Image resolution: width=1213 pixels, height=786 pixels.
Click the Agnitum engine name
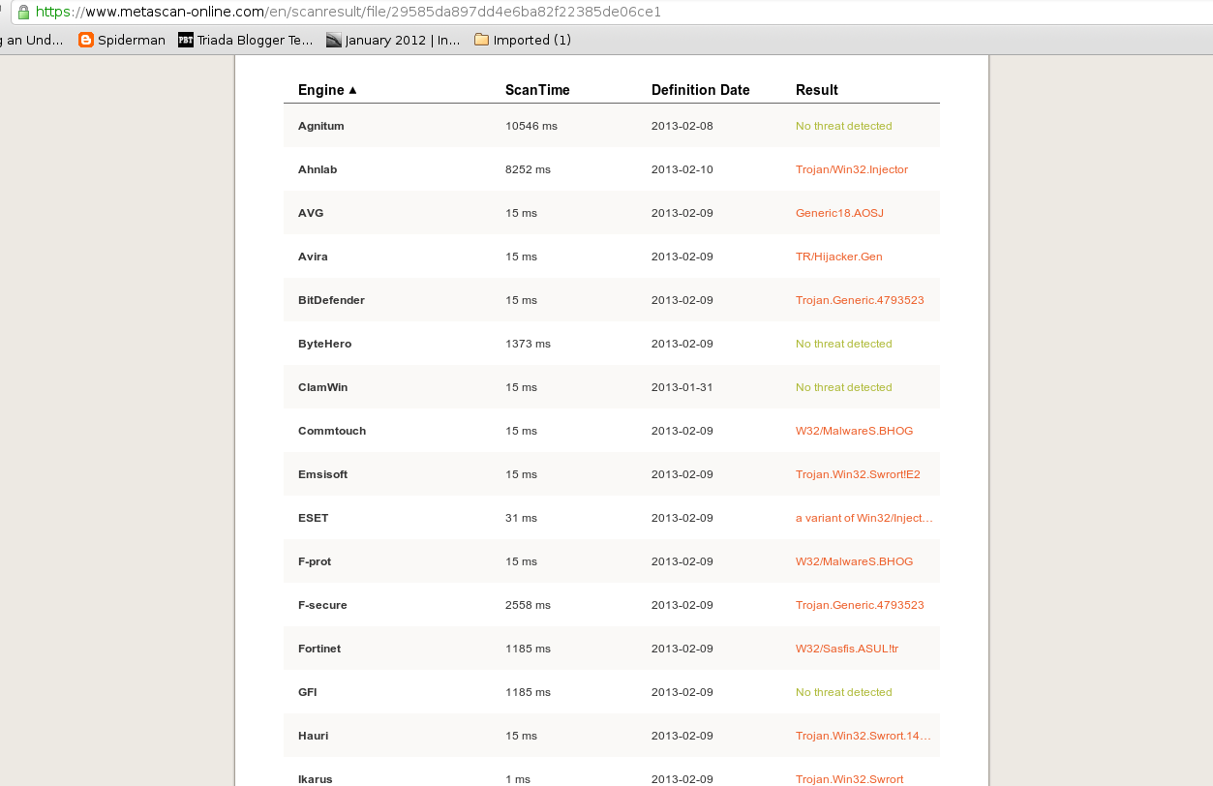click(321, 126)
